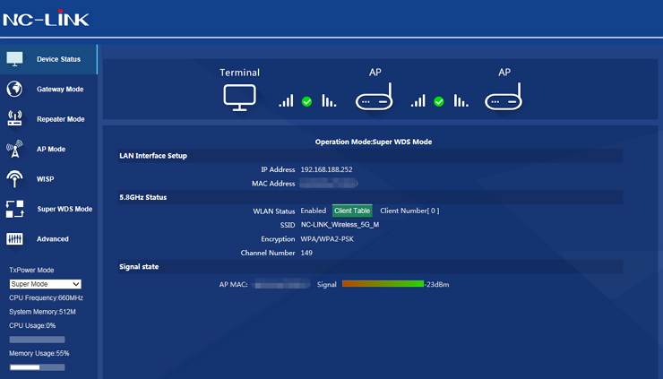The height and width of the screenshot is (379, 663).
Task: Click the Repeater Mode router icon
Action: (15, 119)
